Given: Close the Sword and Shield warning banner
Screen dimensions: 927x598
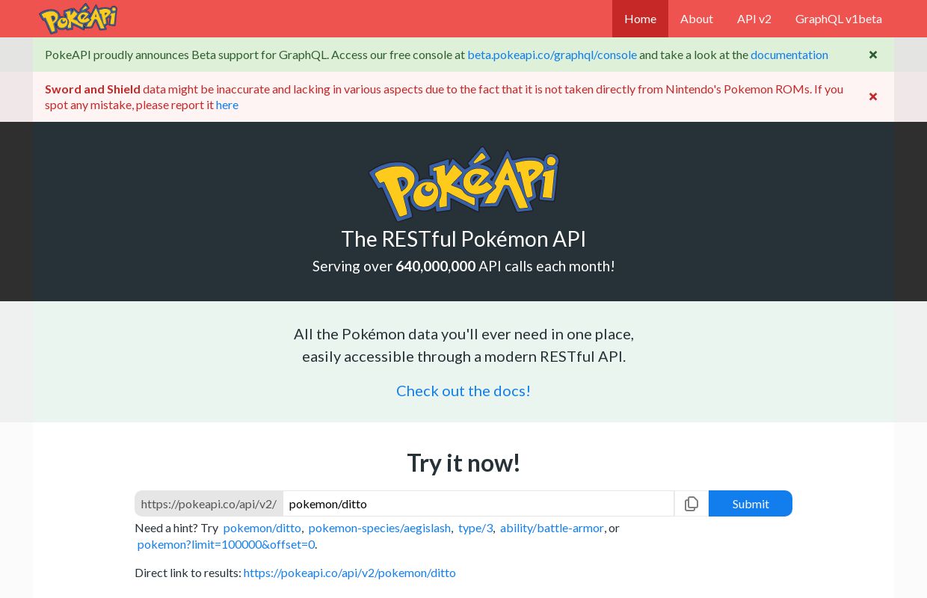Looking at the screenshot, I should coord(873,96).
